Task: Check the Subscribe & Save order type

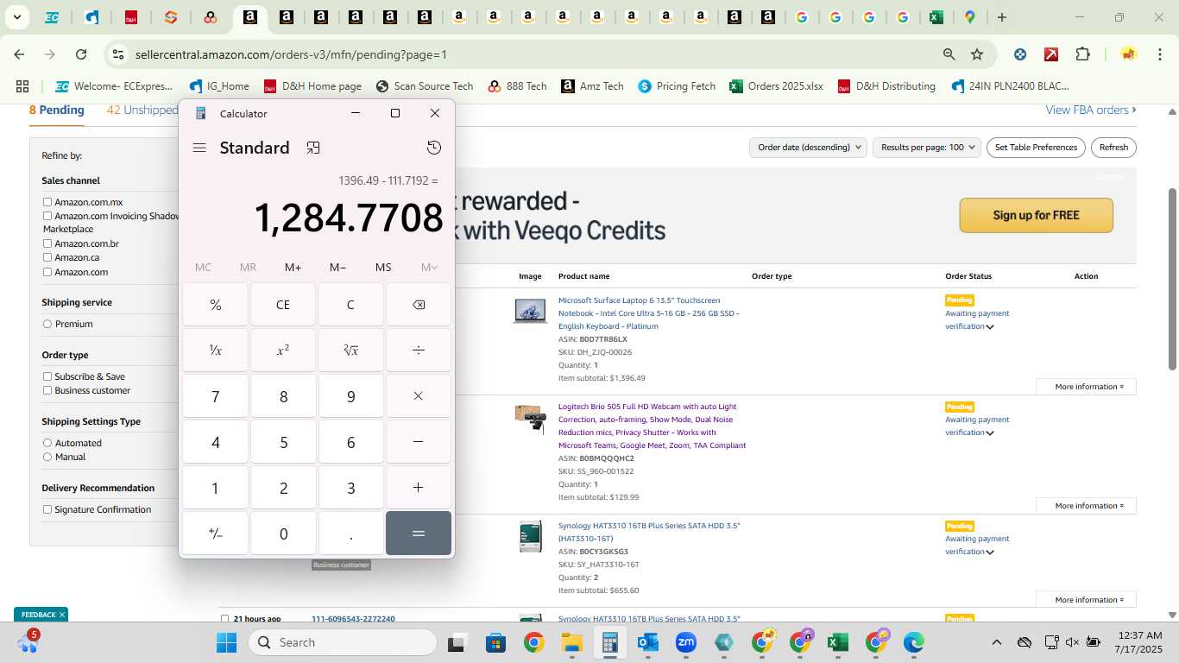Action: click(x=47, y=376)
